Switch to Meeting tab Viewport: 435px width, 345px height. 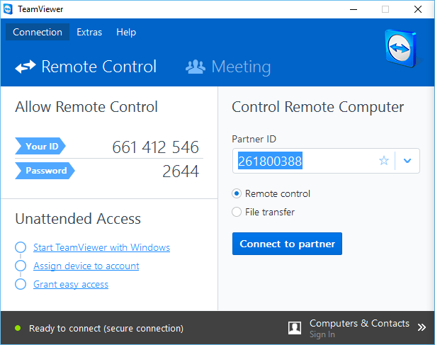[x=228, y=67]
